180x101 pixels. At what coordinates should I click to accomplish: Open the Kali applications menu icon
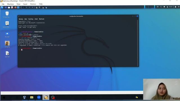tap(2, 8)
